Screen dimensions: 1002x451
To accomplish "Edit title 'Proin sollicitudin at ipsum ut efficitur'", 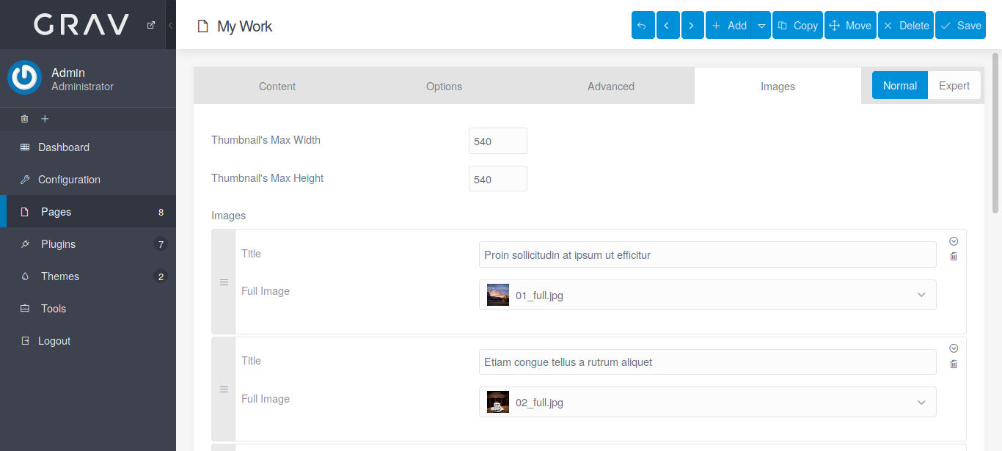I will tap(708, 255).
